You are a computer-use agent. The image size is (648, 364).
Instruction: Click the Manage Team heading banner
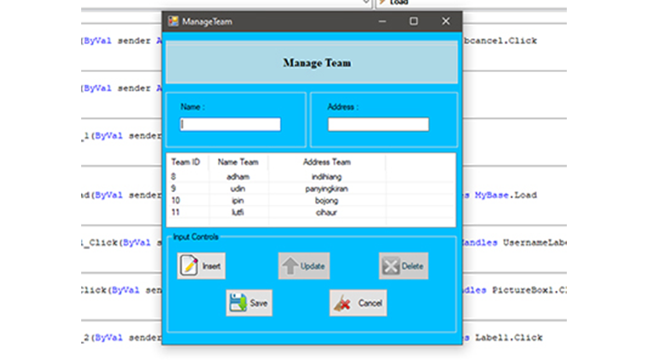[312, 62]
